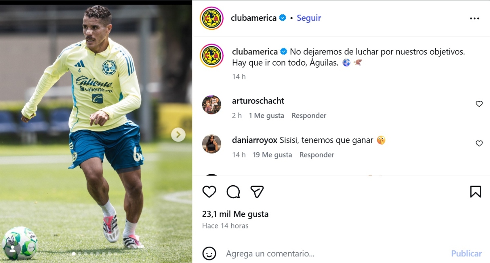The width and height of the screenshot is (490, 263).
Task: Open the 23,1 mil Me gusta list
Action: point(235,214)
